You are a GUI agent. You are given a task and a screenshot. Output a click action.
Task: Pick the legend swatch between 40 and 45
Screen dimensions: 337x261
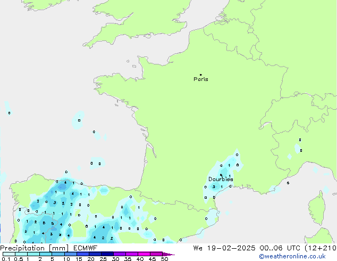tap(144, 254)
